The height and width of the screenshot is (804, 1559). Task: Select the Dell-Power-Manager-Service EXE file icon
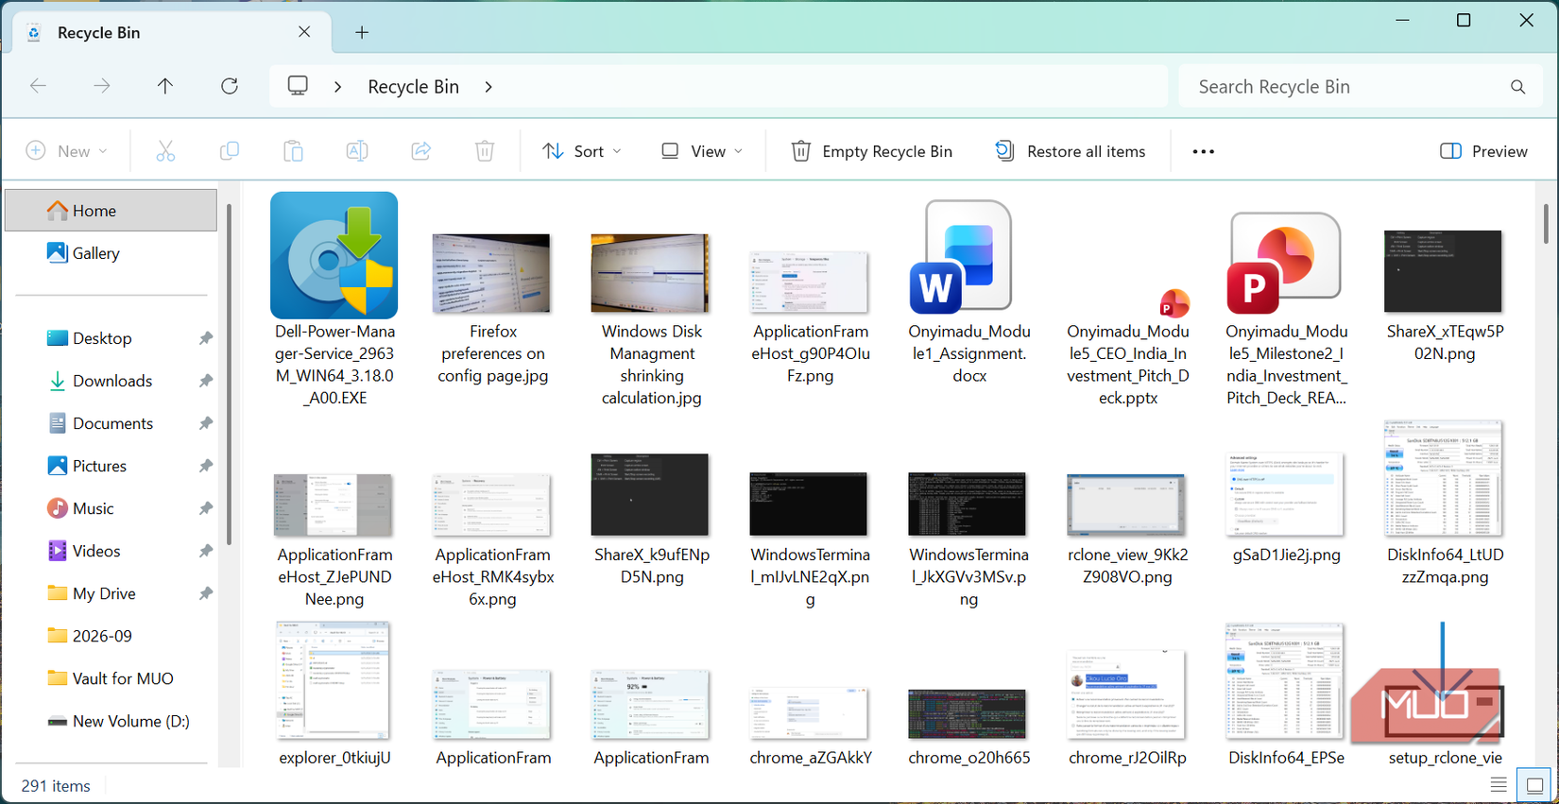tap(334, 255)
